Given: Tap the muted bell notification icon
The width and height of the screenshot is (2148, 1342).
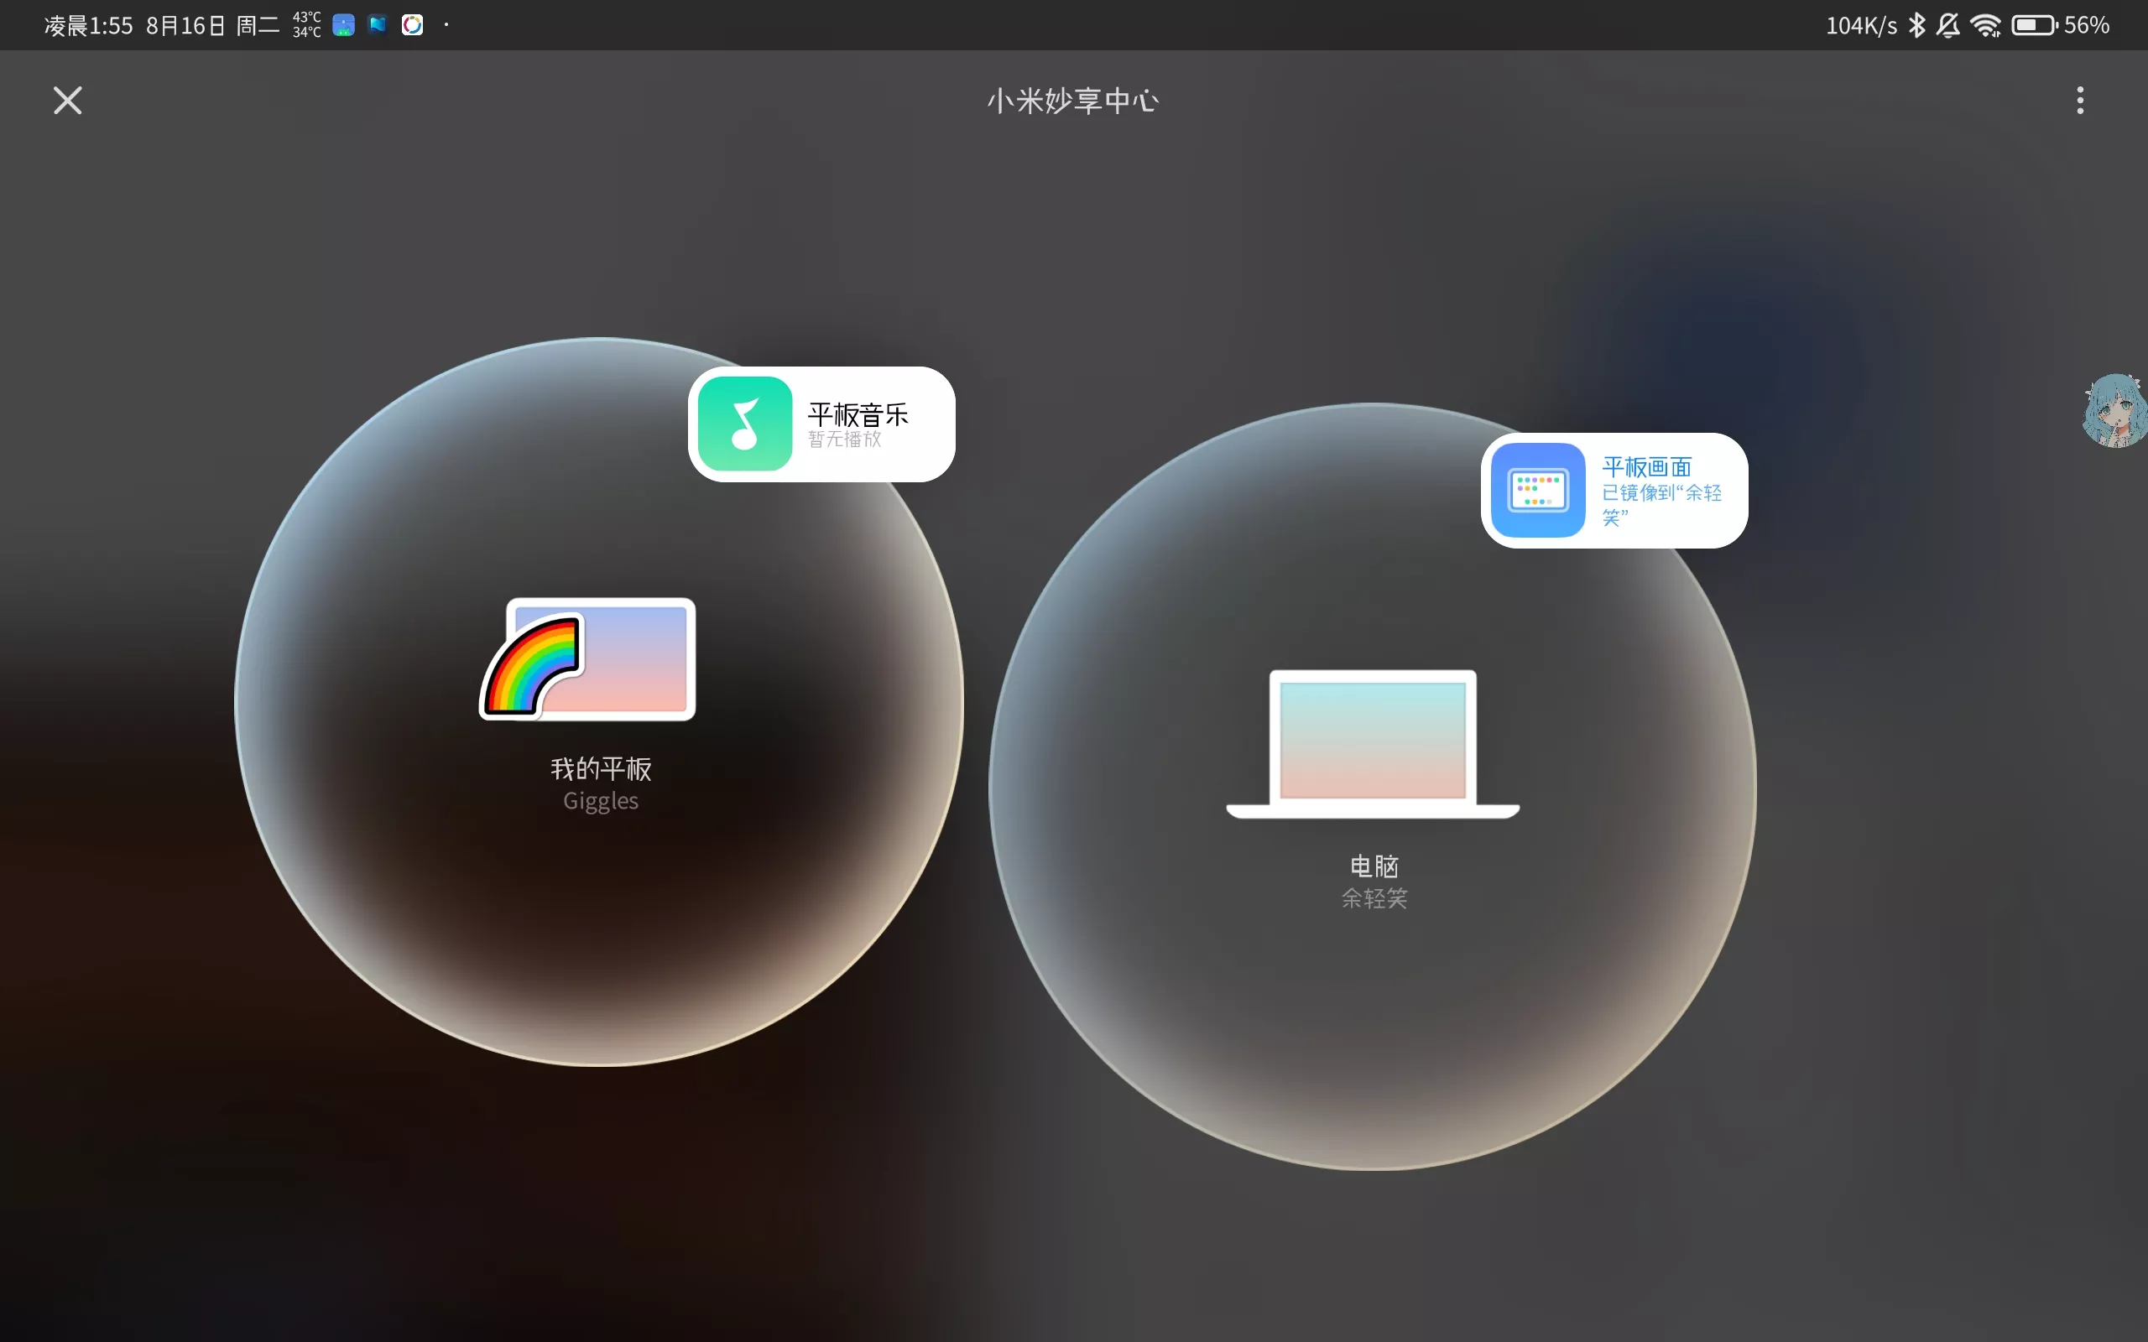Looking at the screenshot, I should 1948,25.
